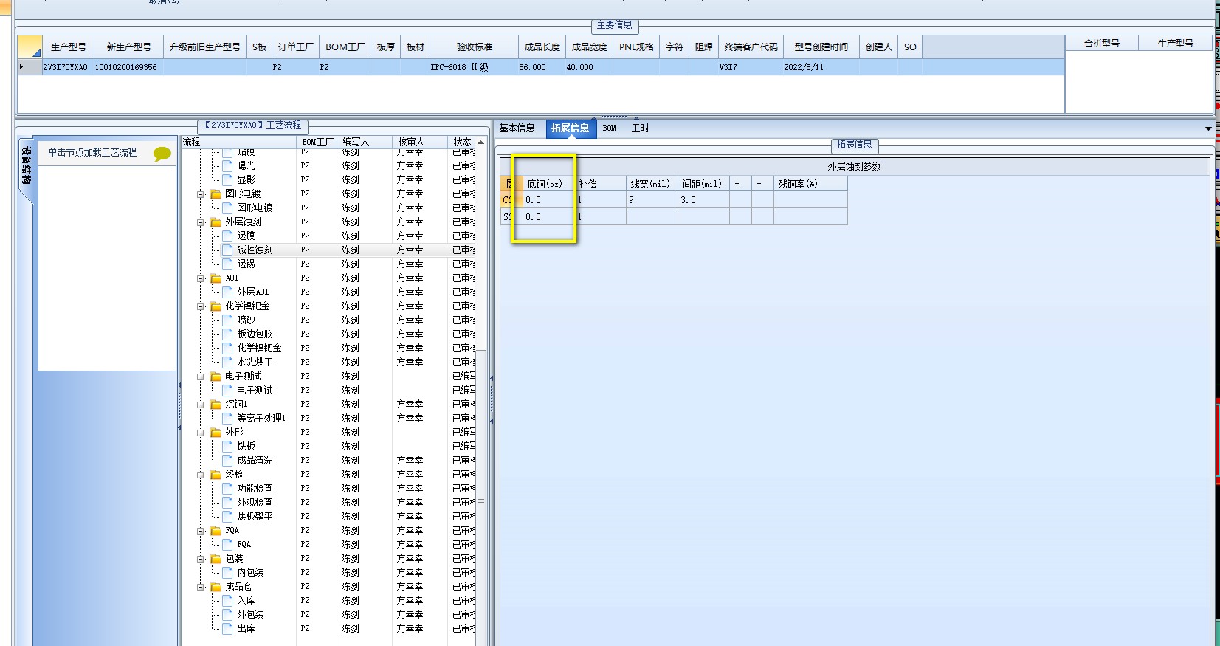Click the 喷砂 document icon
1220x646 pixels.
228,320
